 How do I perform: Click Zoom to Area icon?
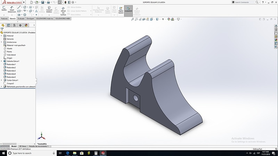tap(136, 19)
